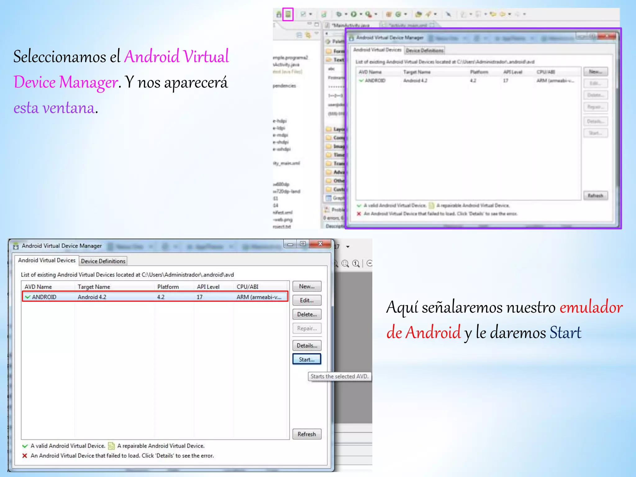Open Android Virtual Device Manager toolbar icon

[288, 14]
